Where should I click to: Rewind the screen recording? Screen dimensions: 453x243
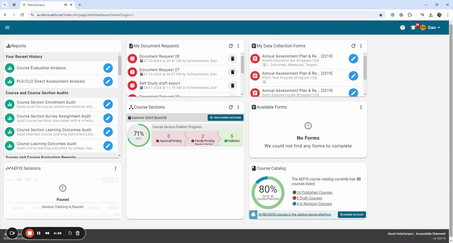coord(47,233)
